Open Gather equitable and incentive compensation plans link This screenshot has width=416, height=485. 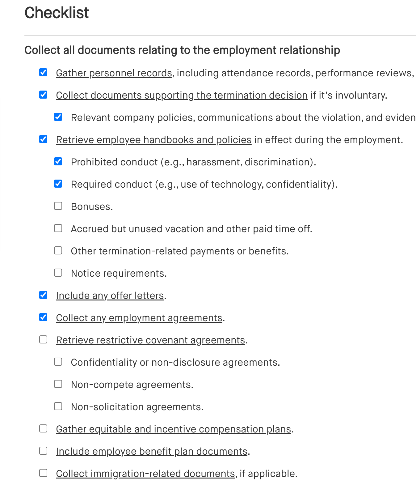173,429
